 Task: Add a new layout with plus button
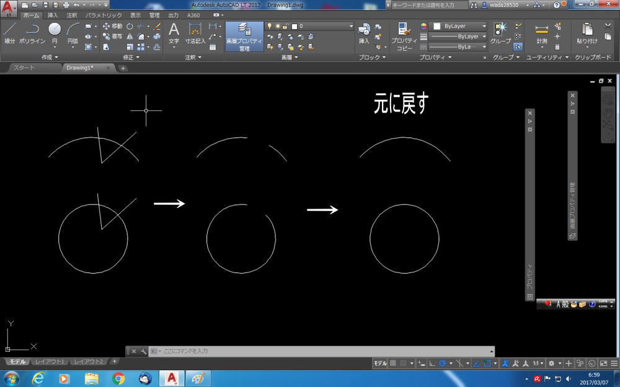[114, 362]
